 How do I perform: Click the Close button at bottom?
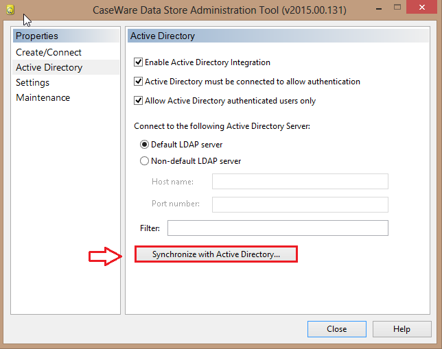click(x=336, y=329)
